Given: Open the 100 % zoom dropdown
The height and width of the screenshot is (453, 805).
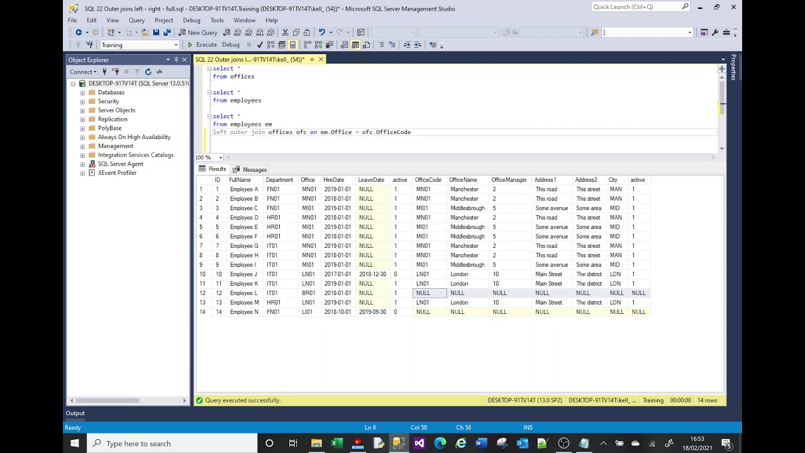Looking at the screenshot, I should (x=220, y=157).
